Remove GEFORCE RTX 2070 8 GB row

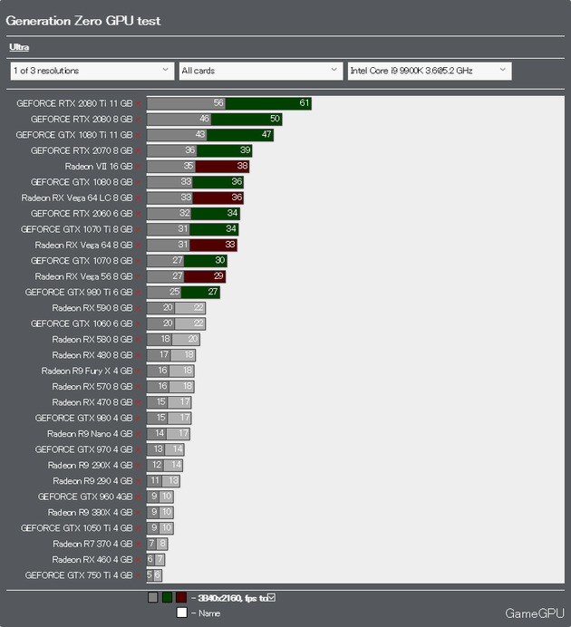(138, 150)
